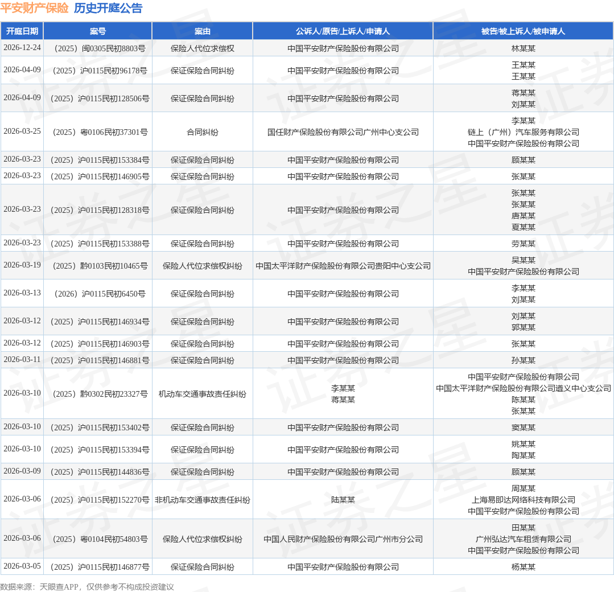This screenshot has width=614, height=592.
Task: Click plaintiff 陆某某
Action: click(343, 500)
